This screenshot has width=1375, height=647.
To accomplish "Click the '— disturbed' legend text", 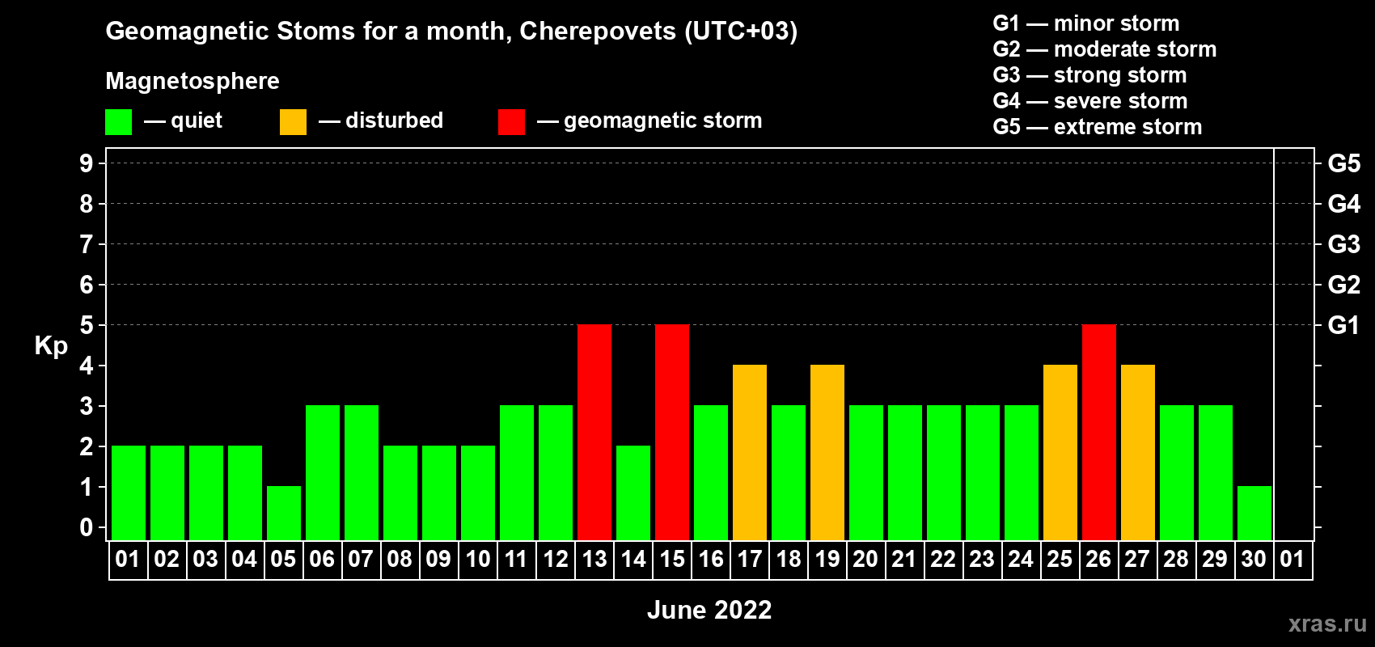I will click(381, 121).
